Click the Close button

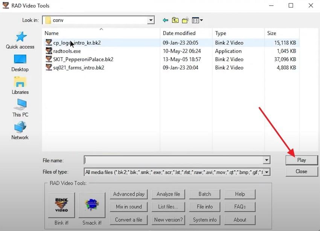point(302,171)
